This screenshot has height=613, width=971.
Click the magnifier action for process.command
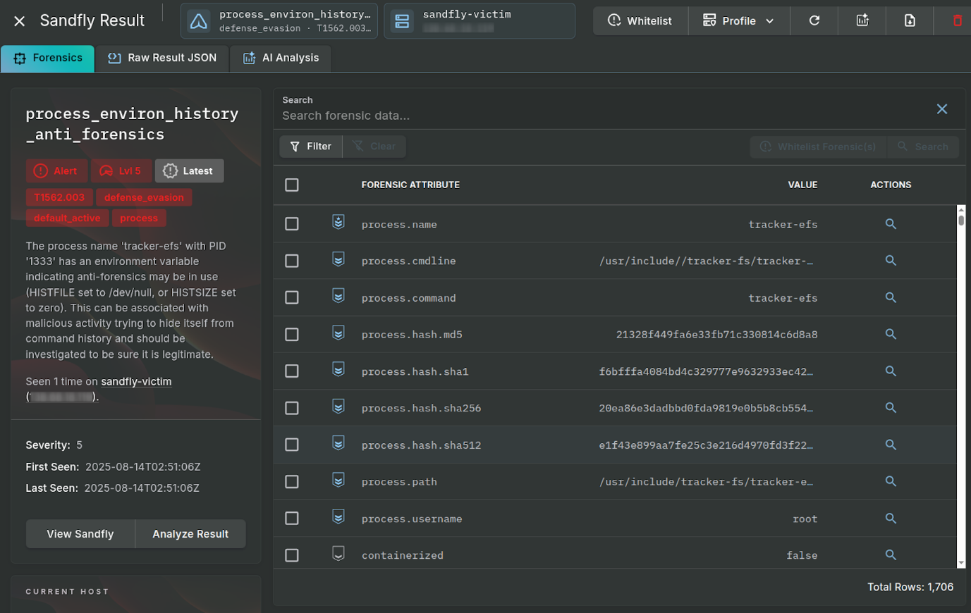[x=891, y=297]
